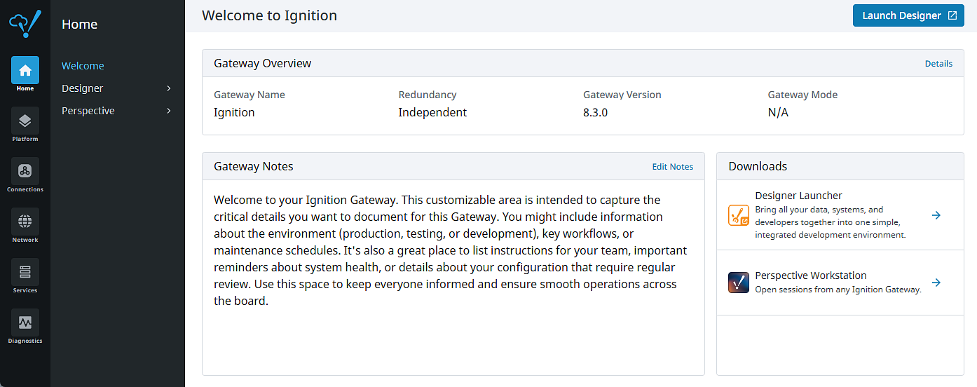Select the Designer menu item
Viewport: 977px width, 387px height.
point(82,88)
